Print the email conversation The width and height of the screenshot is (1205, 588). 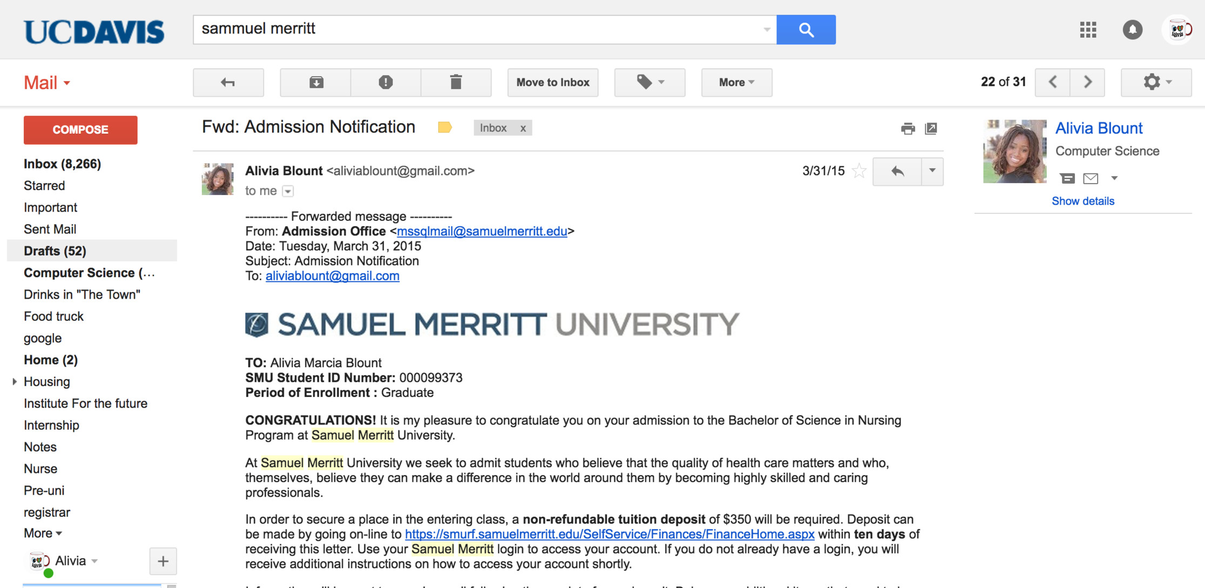click(x=908, y=129)
